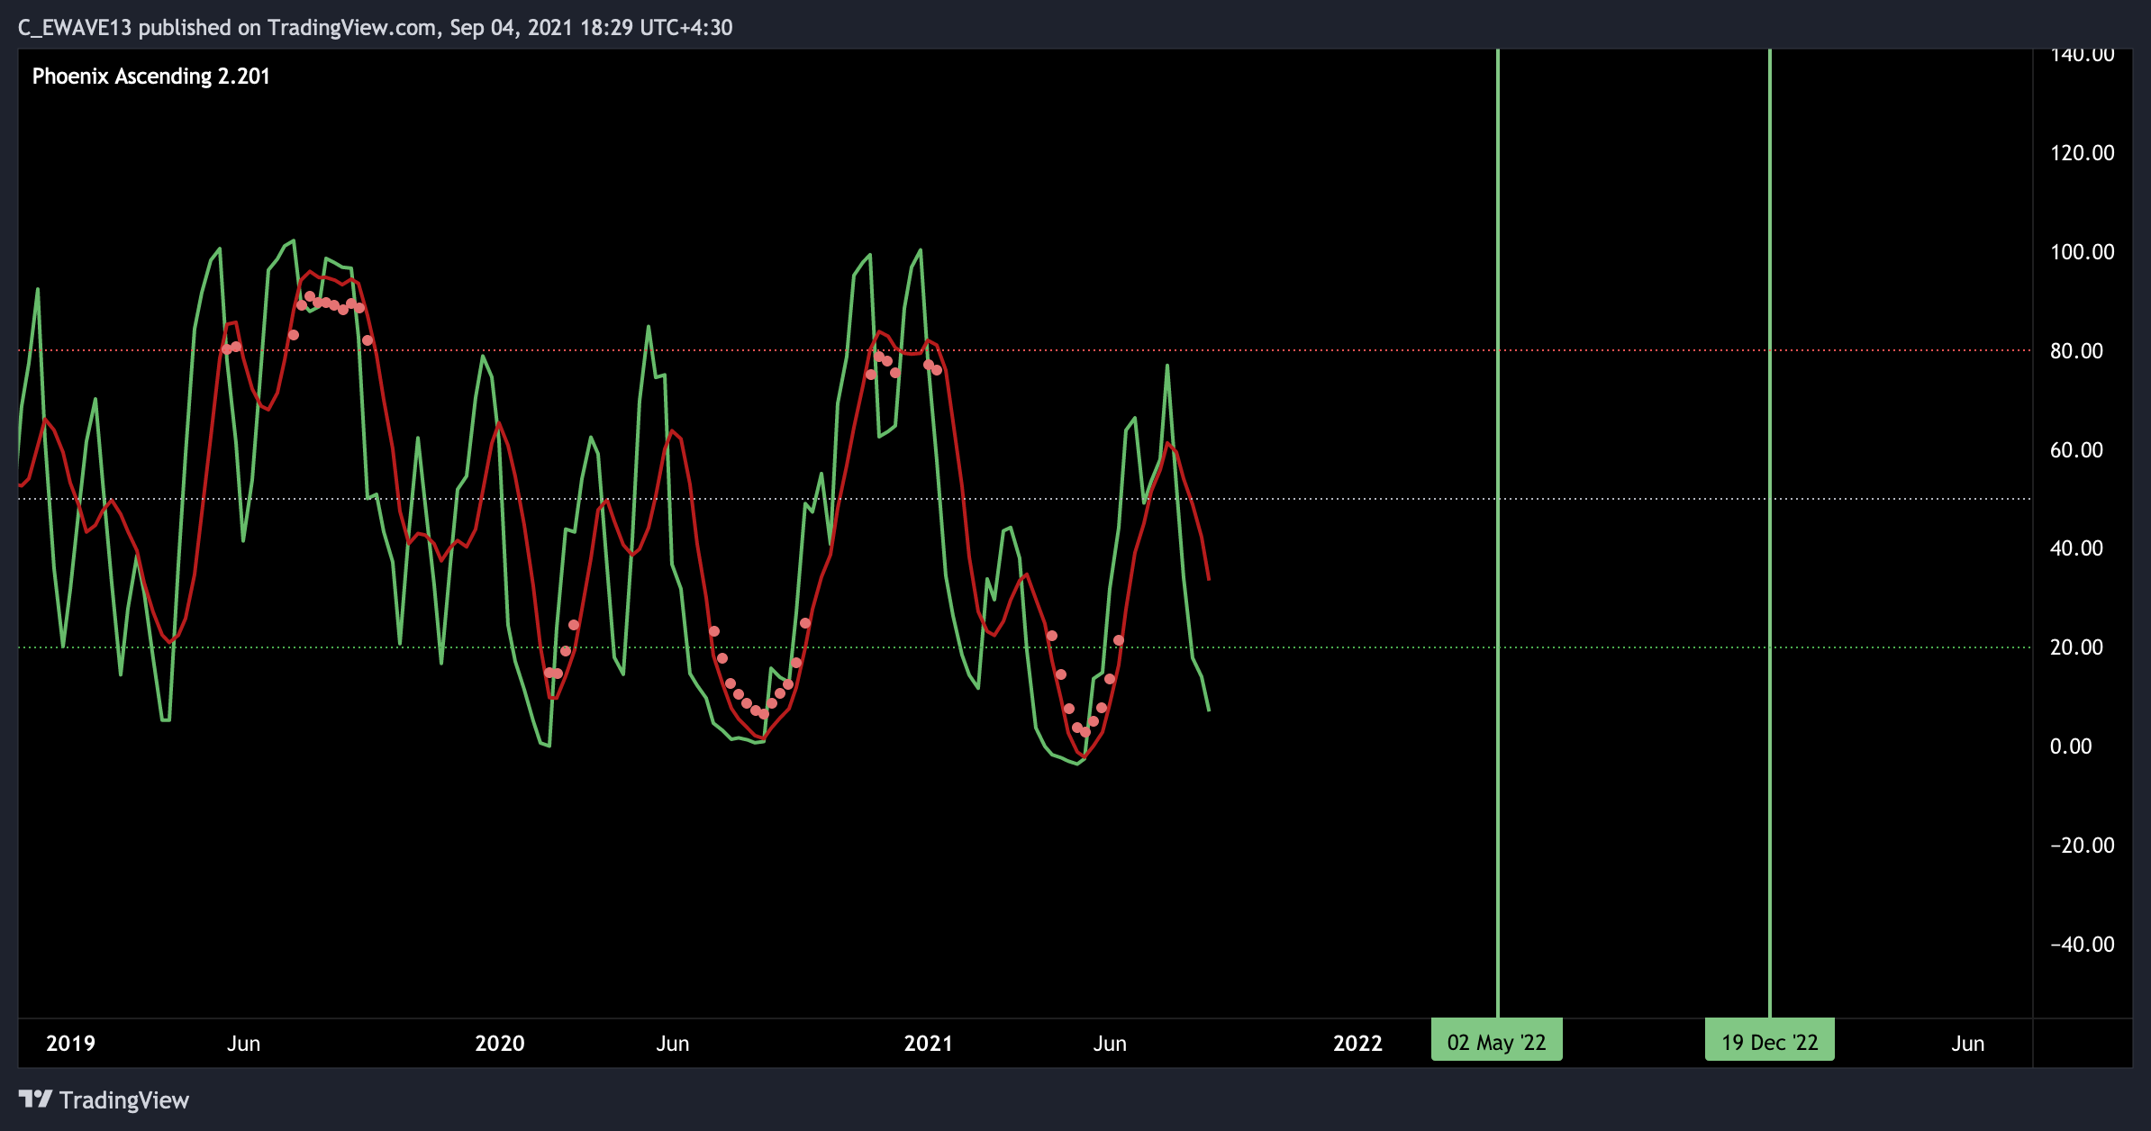Click the TradingView logo icon
The height and width of the screenshot is (1131, 2151).
click(35, 1099)
